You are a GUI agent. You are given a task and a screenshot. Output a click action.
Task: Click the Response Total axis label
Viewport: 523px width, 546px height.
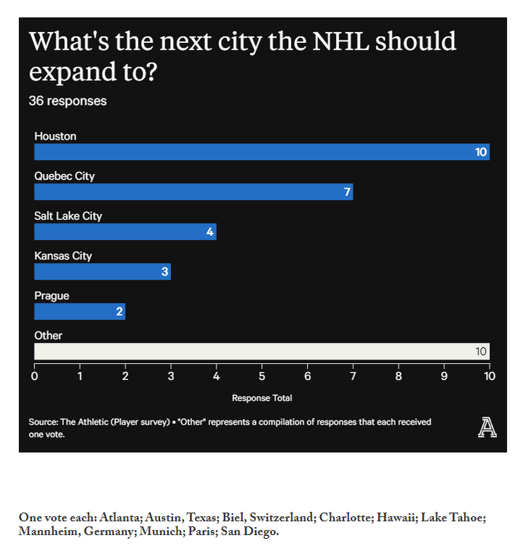(262, 398)
